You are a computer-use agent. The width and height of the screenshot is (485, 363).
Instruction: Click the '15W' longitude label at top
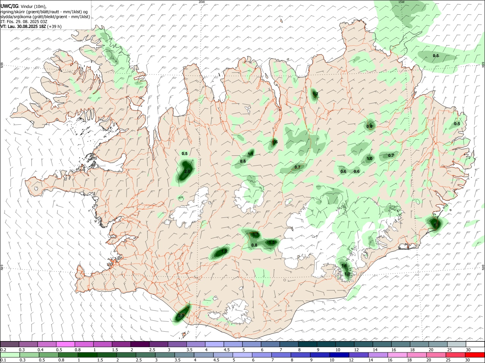tap(402, 2)
